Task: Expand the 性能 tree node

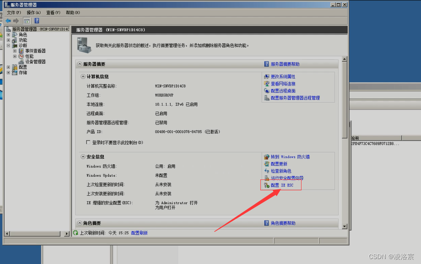Action: pos(15,57)
